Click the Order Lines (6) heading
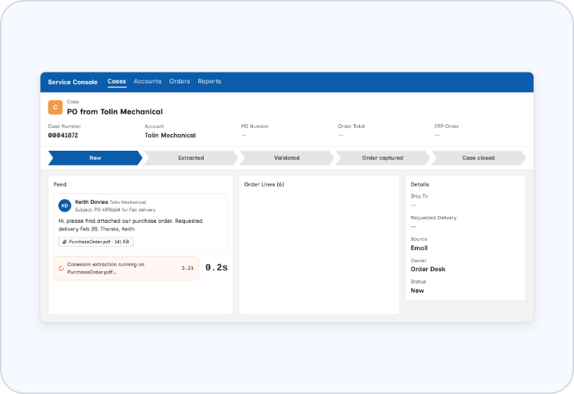574x394 pixels. tap(264, 185)
